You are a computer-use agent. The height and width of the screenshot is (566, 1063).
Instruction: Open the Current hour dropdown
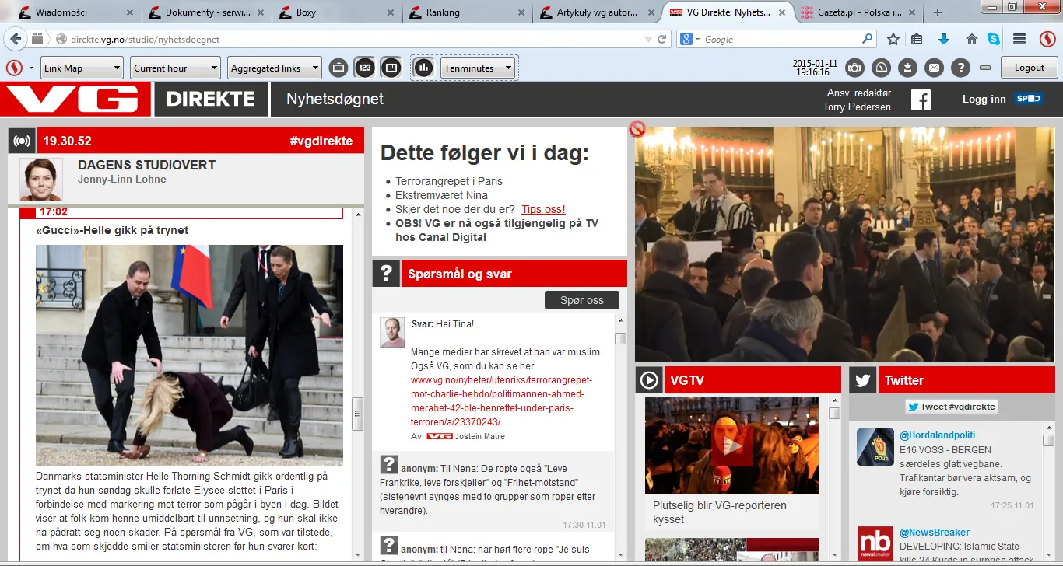(x=175, y=68)
